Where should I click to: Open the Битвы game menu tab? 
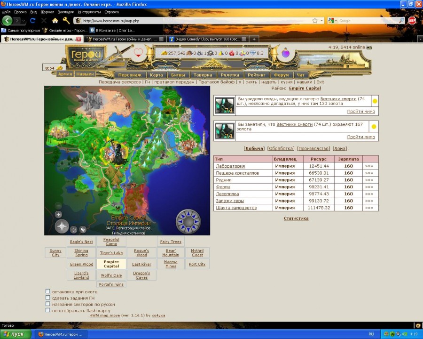click(178, 75)
